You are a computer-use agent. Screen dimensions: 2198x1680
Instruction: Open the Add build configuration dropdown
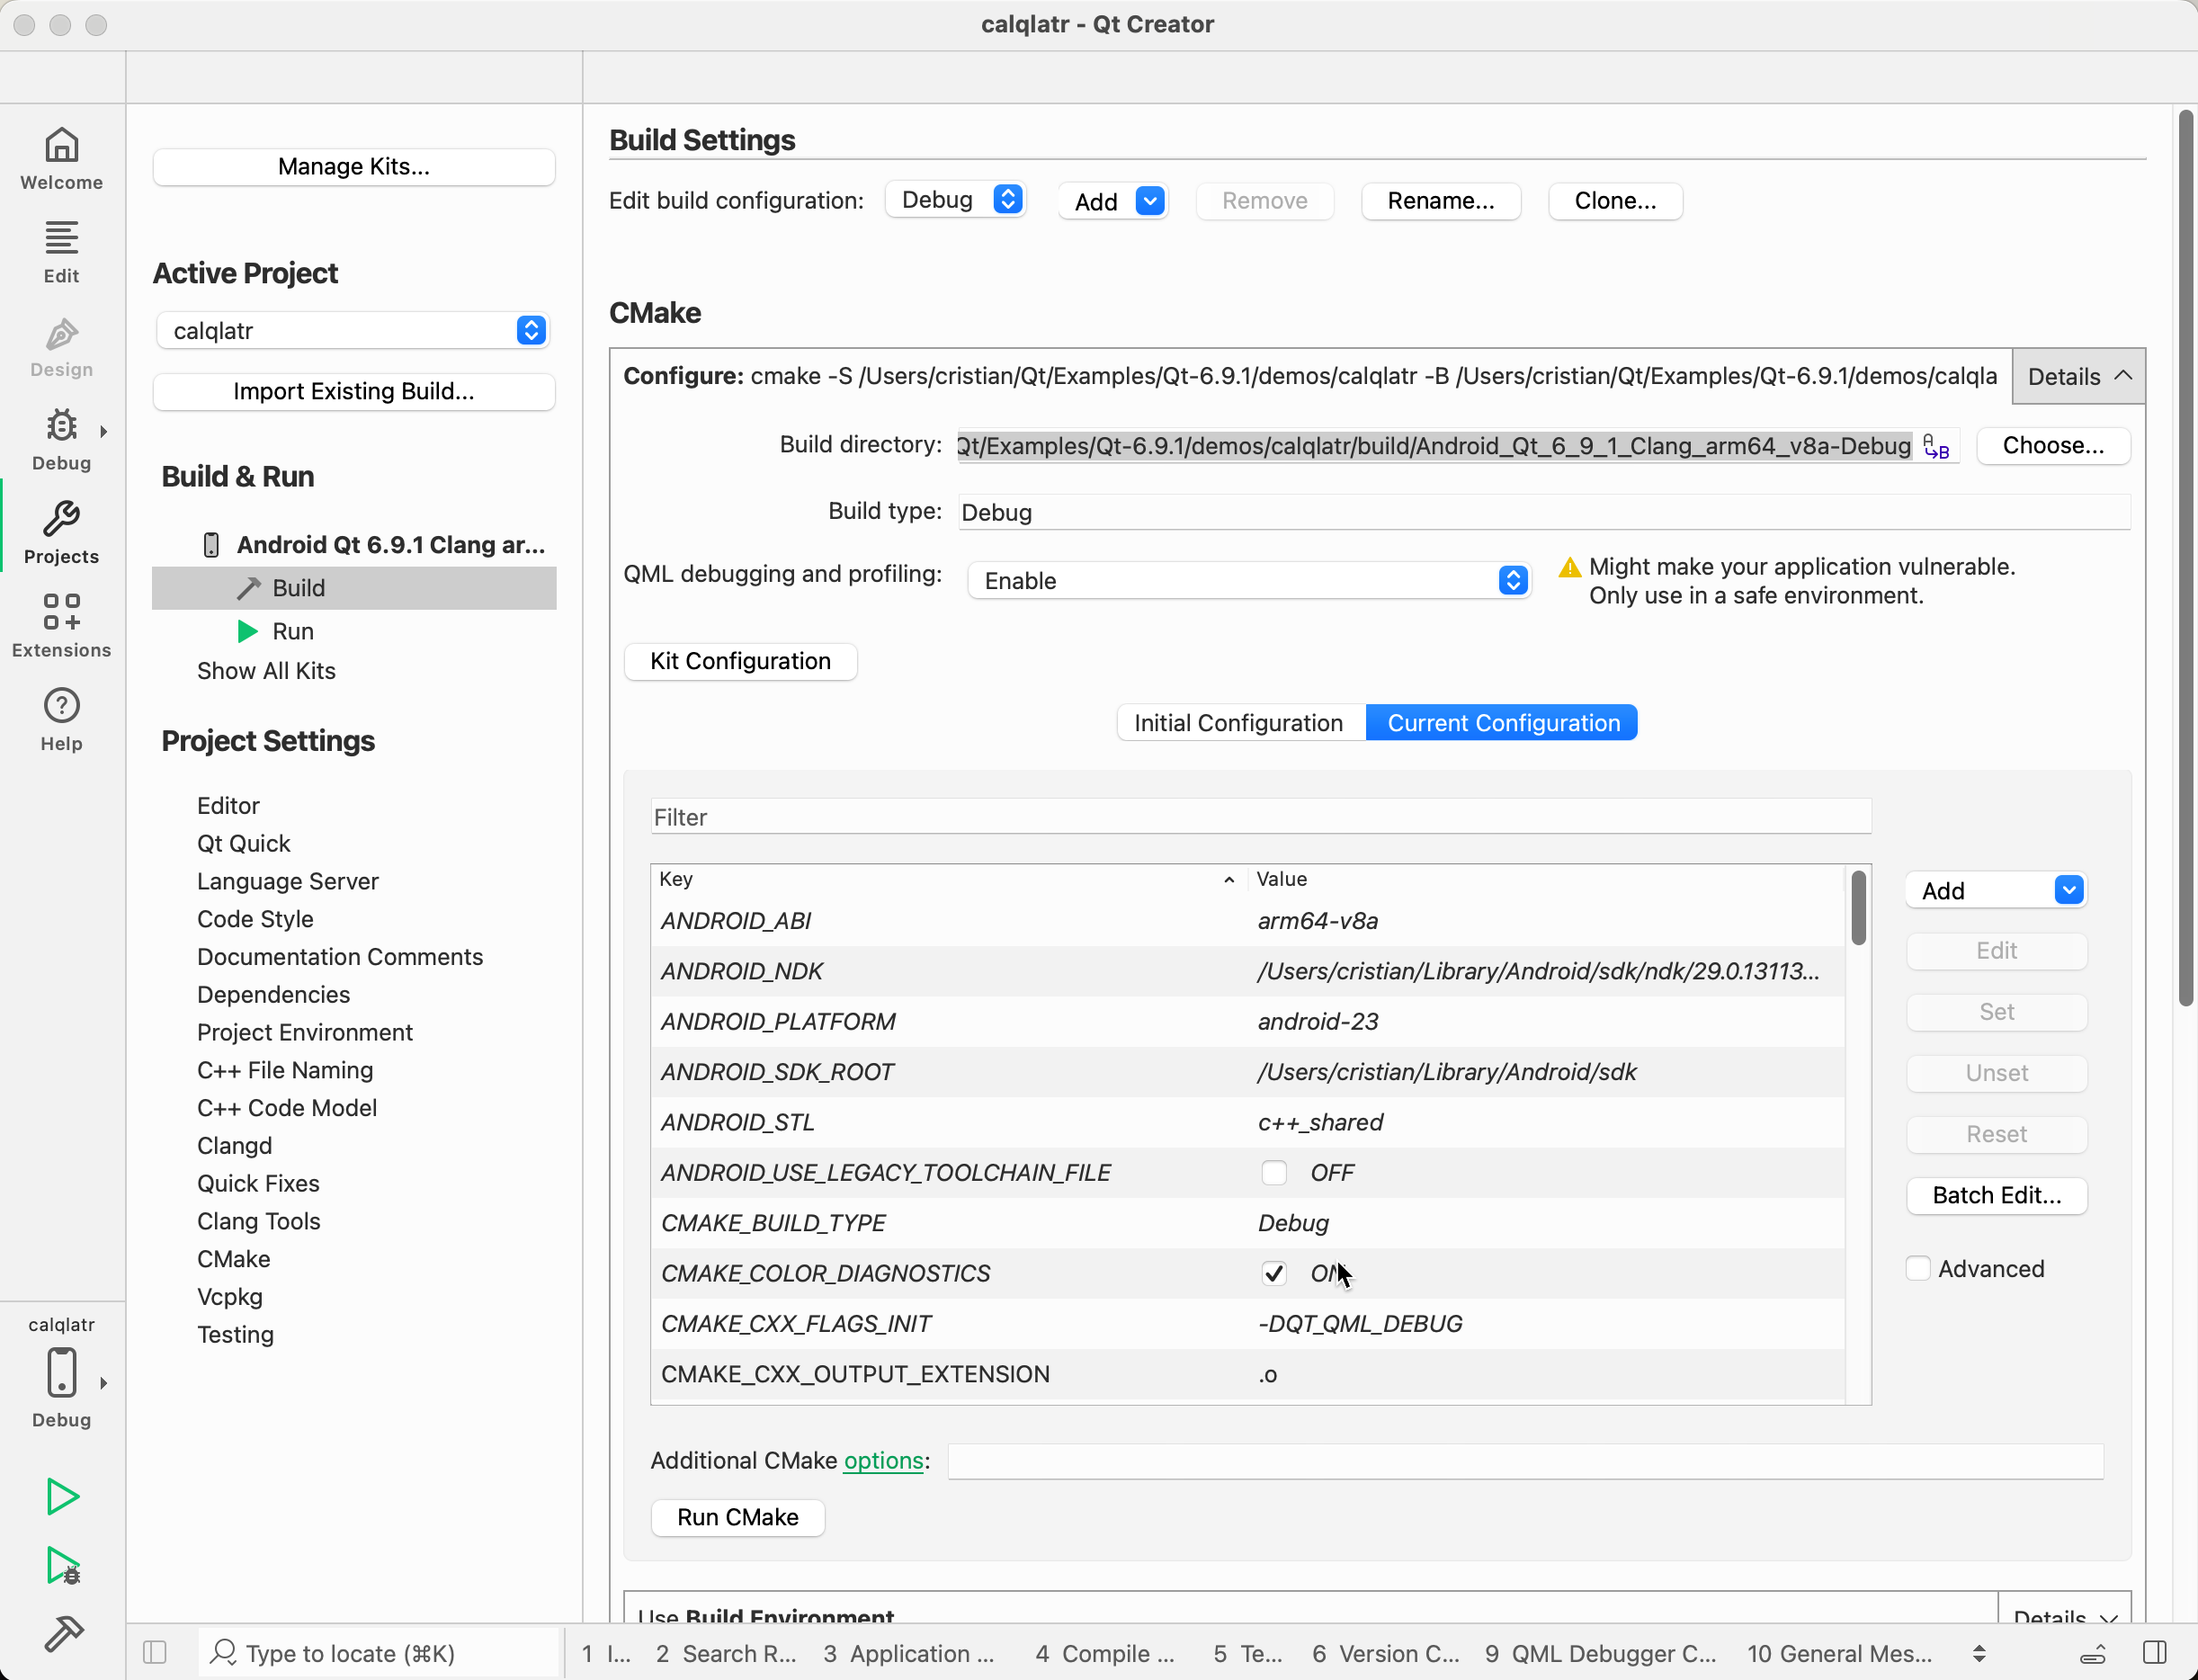tap(1113, 201)
